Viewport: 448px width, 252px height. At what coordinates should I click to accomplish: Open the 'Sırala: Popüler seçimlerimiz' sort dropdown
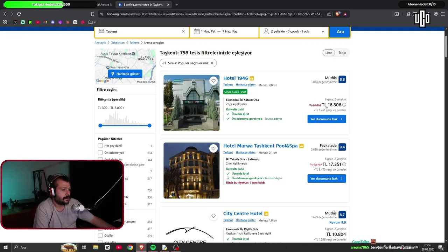click(x=188, y=63)
